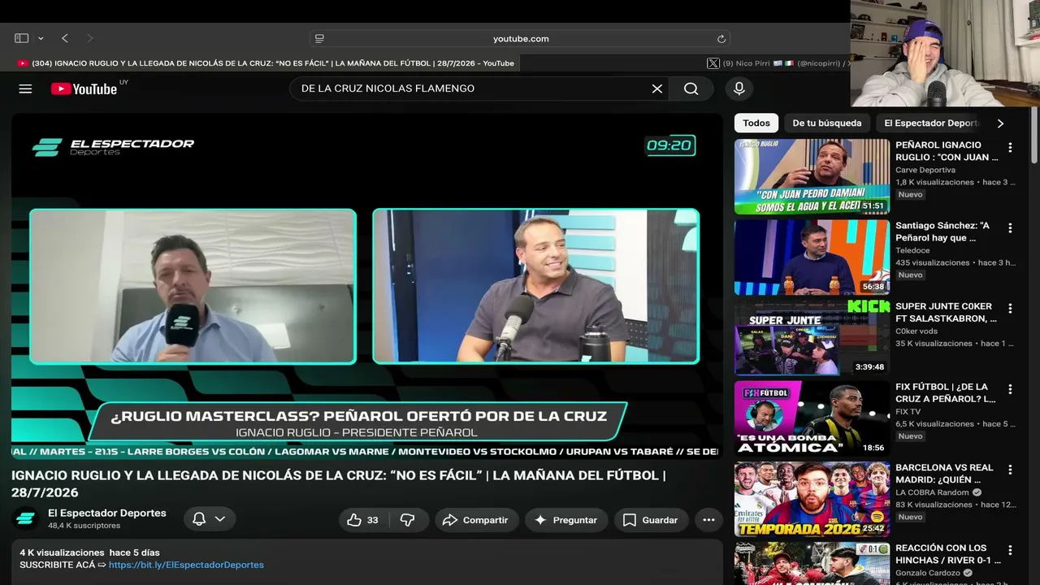Click the 'Gonzalo Cardozo' channel name

(x=929, y=573)
